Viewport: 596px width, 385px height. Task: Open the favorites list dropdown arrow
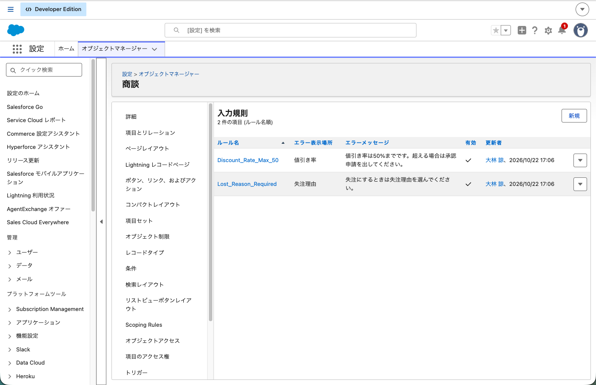[506, 30]
